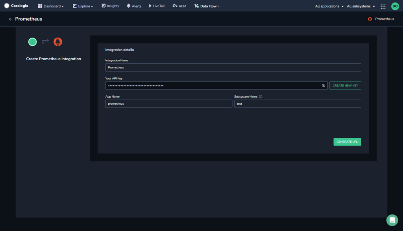Click the Prometheus flame icon in header
Screen dimensions: 403x231
(x=370, y=19)
